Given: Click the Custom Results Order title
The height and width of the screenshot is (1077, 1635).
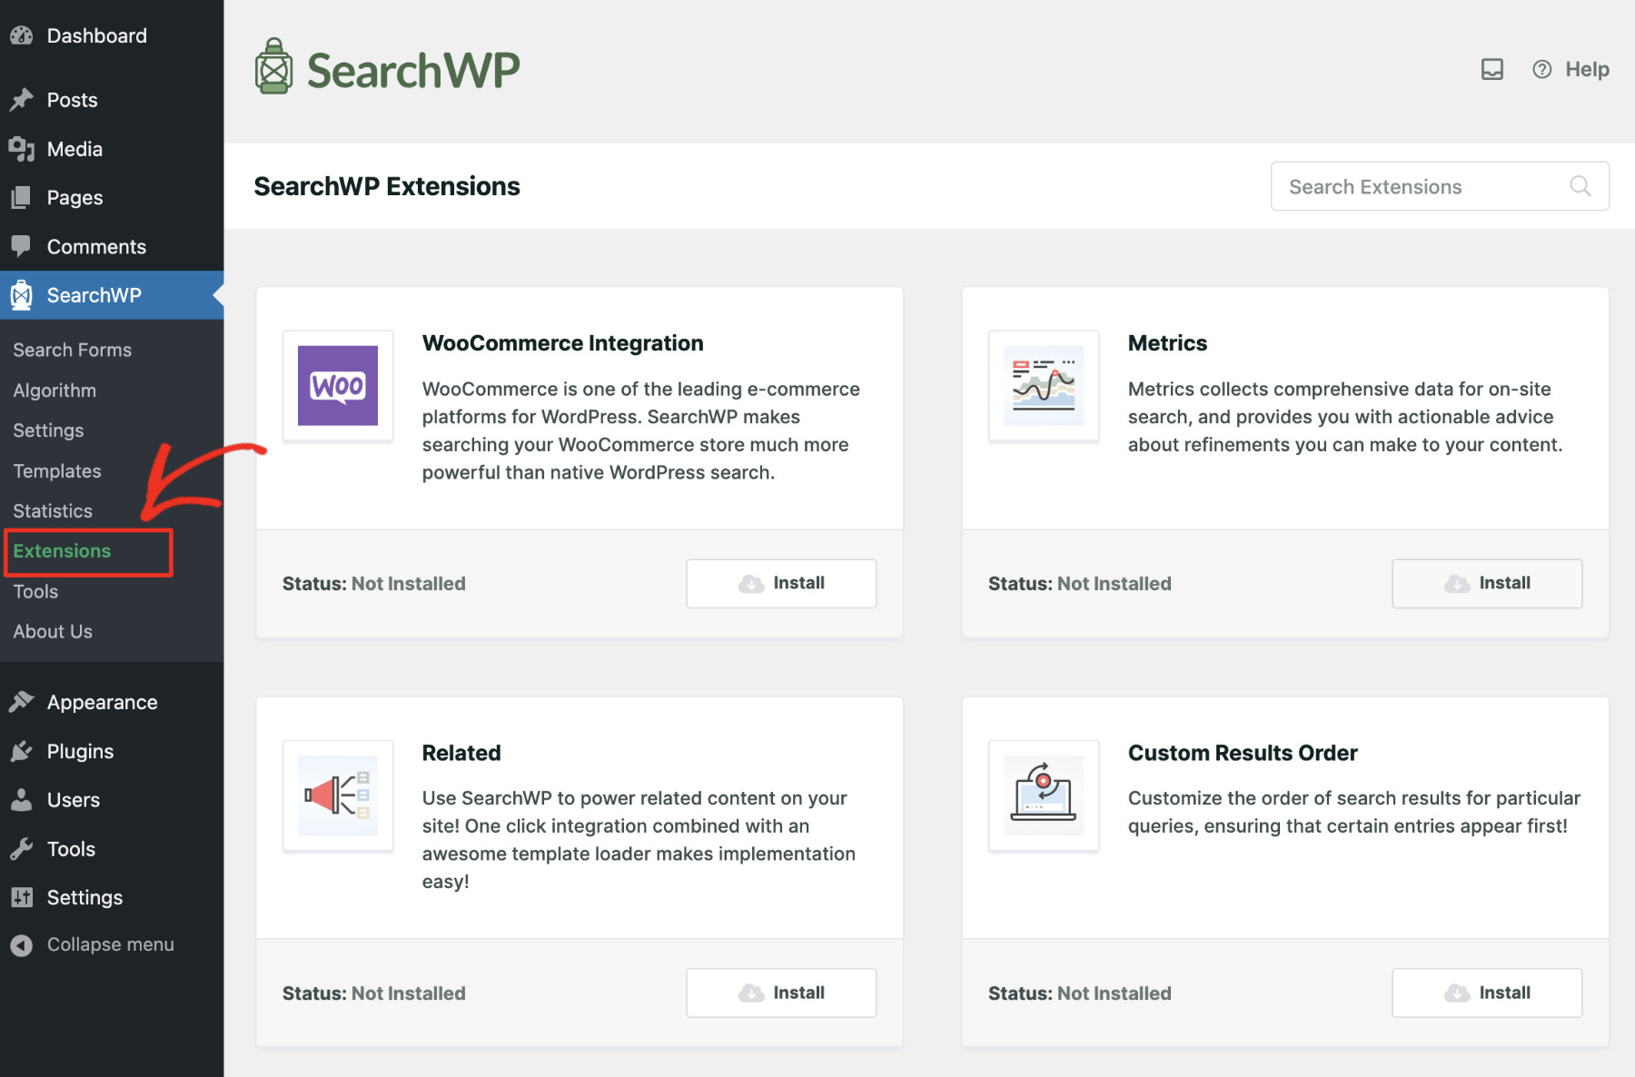Looking at the screenshot, I should pos(1243,753).
